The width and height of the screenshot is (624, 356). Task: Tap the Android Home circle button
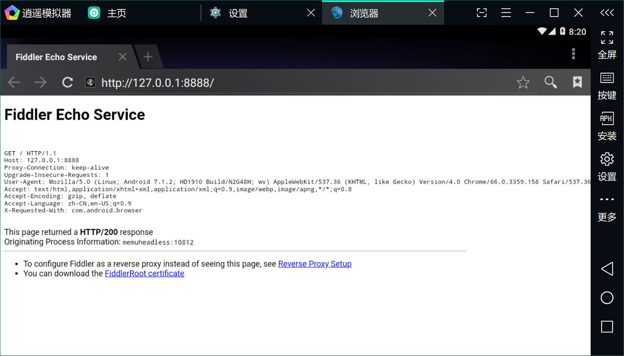606,298
